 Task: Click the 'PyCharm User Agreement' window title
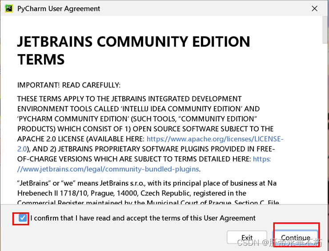click(59, 8)
